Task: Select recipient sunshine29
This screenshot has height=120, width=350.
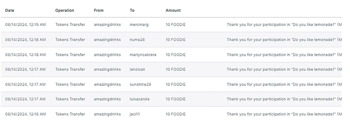Action: click(x=140, y=84)
